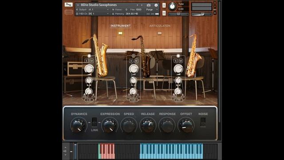This screenshot has height=160, width=284.
Task: Click left saxophone bottom width knob
Action: tap(89, 91)
